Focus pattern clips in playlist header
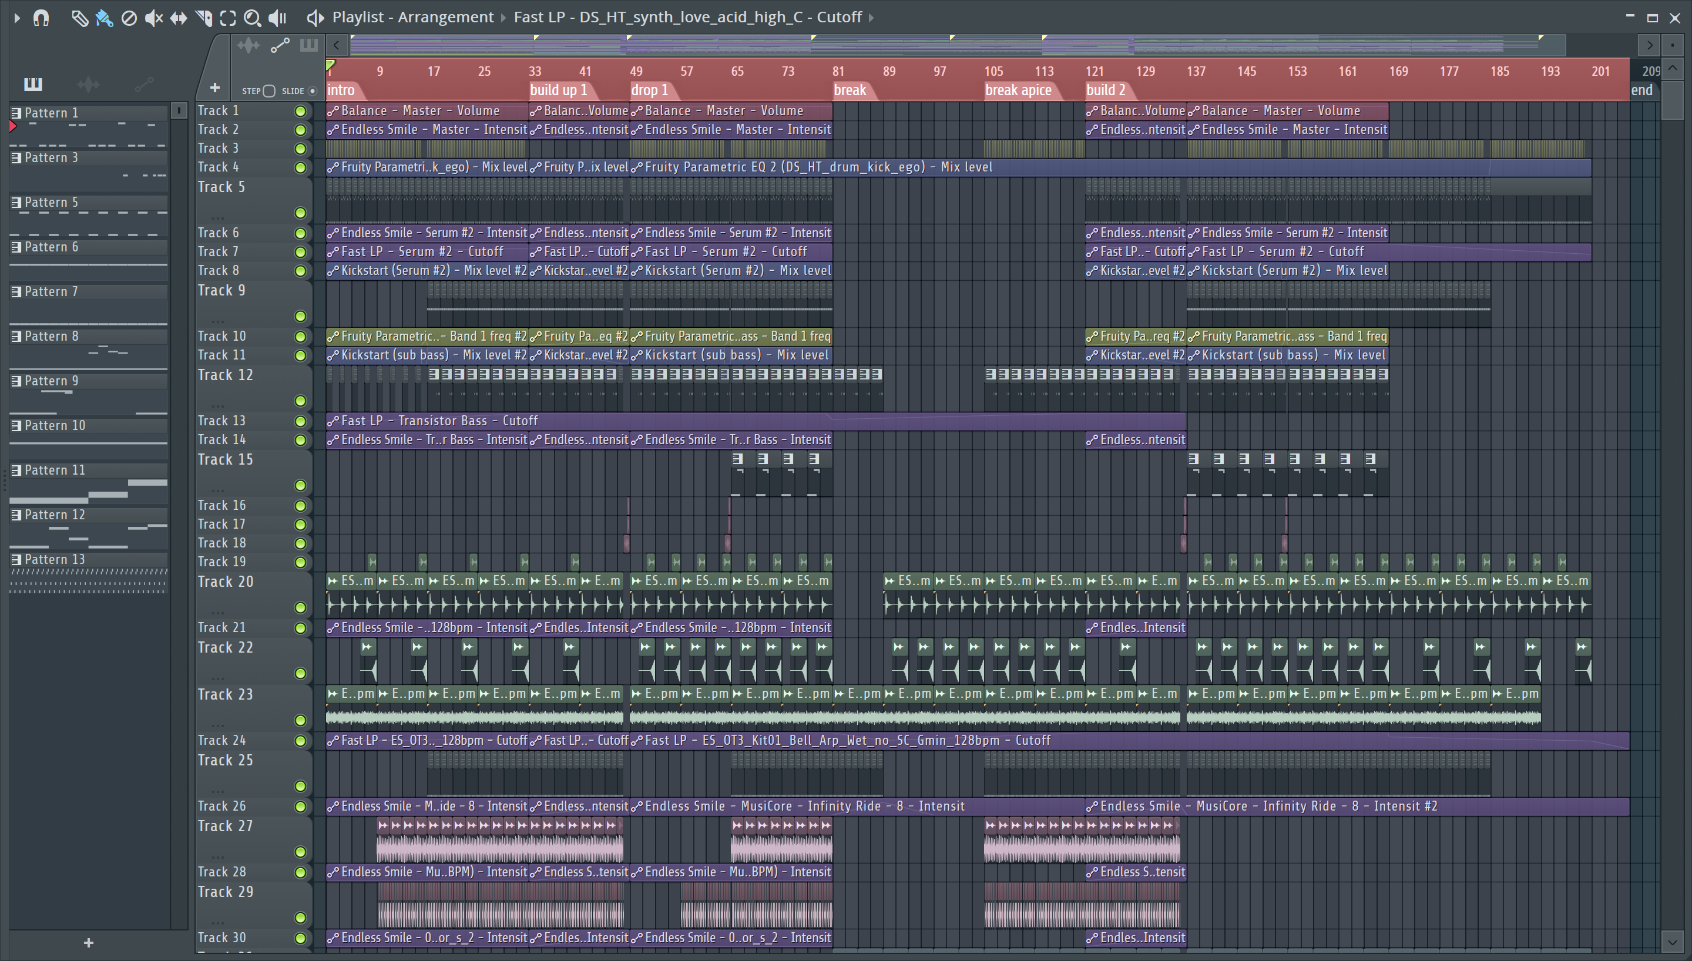Image resolution: width=1692 pixels, height=961 pixels. point(308,46)
